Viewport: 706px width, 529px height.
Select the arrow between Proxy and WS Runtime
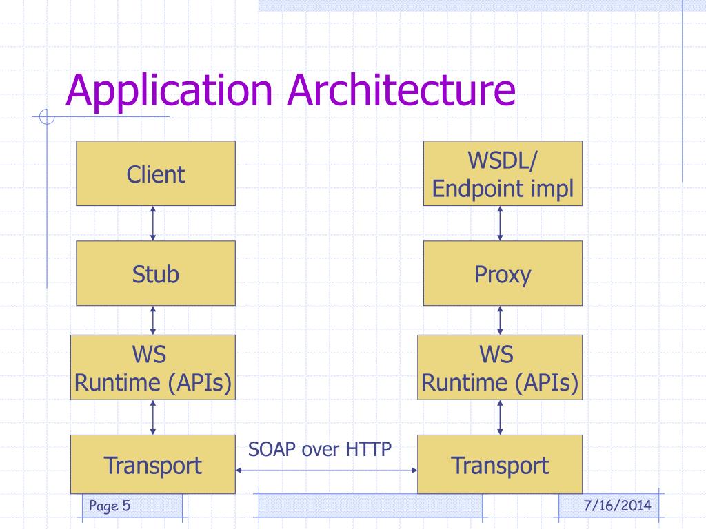500,320
